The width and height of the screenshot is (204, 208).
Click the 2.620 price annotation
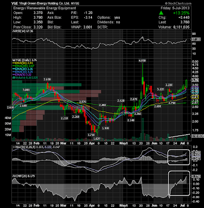pos(121,101)
